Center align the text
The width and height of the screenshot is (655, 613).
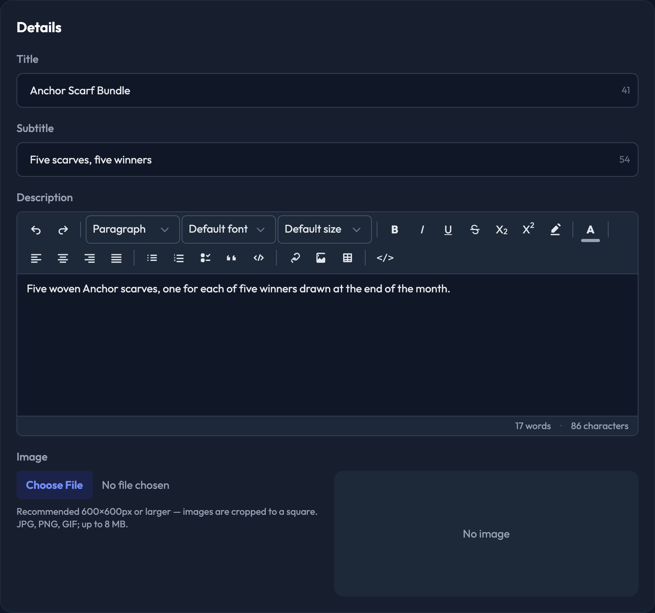(63, 258)
